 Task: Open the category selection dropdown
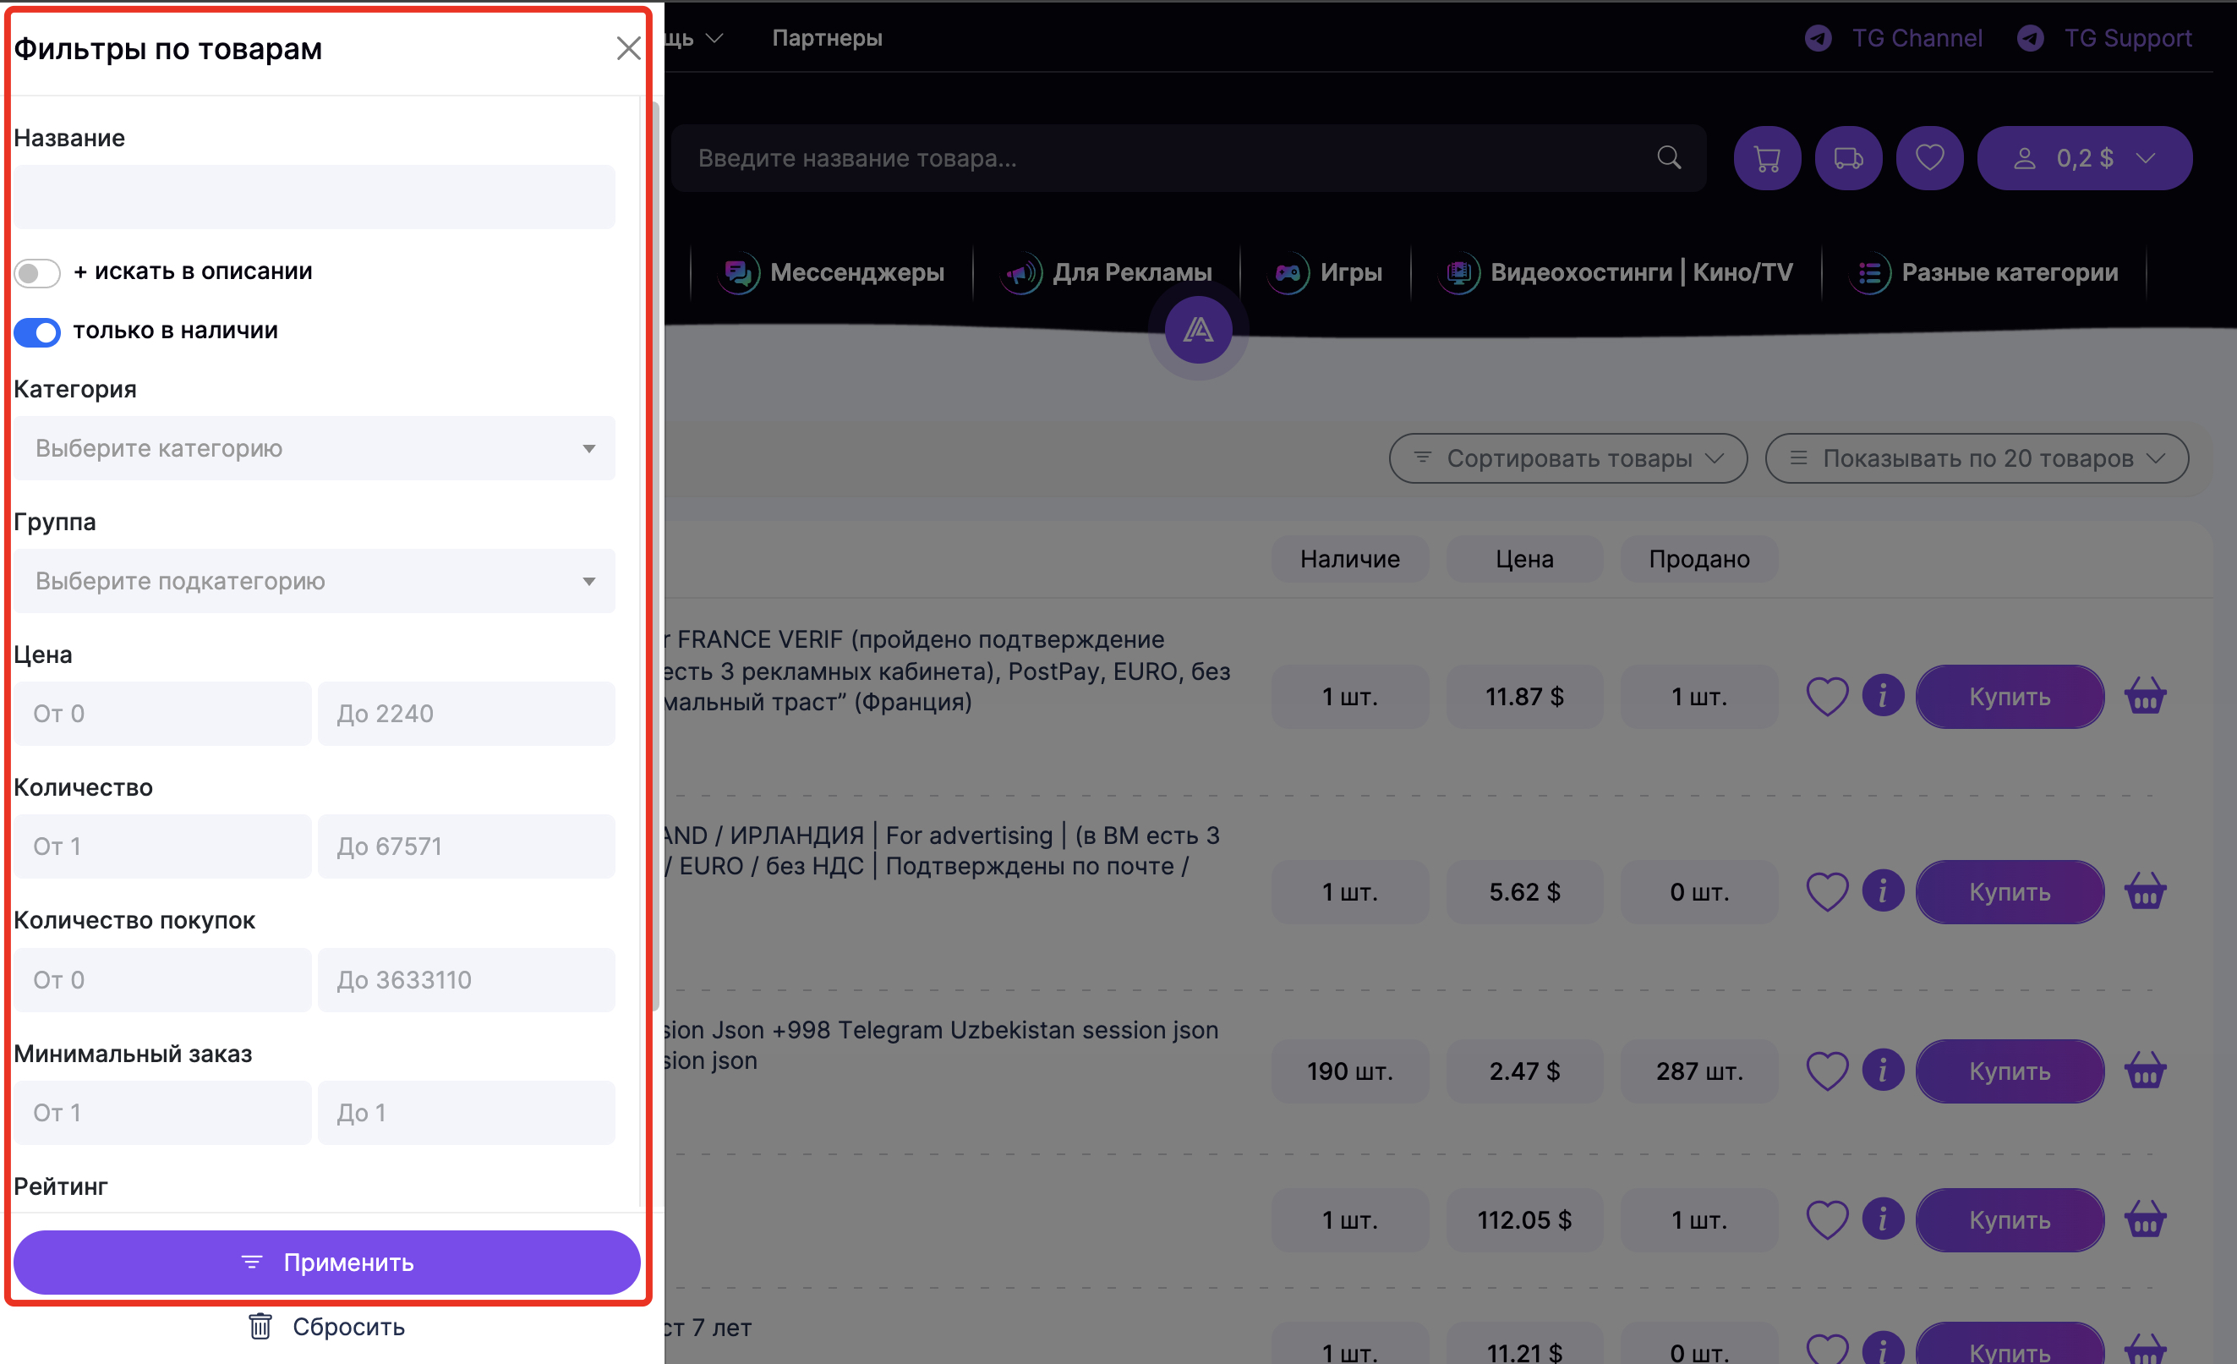coord(314,449)
